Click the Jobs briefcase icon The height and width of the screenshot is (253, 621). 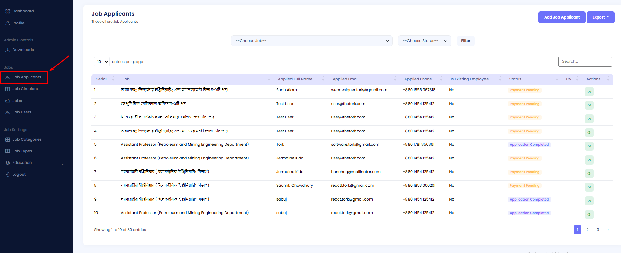(8, 101)
